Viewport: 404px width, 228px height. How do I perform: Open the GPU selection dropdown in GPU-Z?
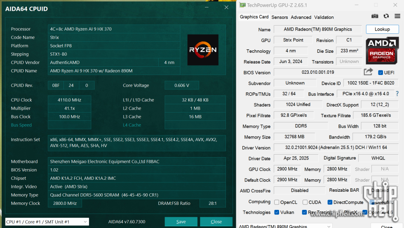point(285,226)
